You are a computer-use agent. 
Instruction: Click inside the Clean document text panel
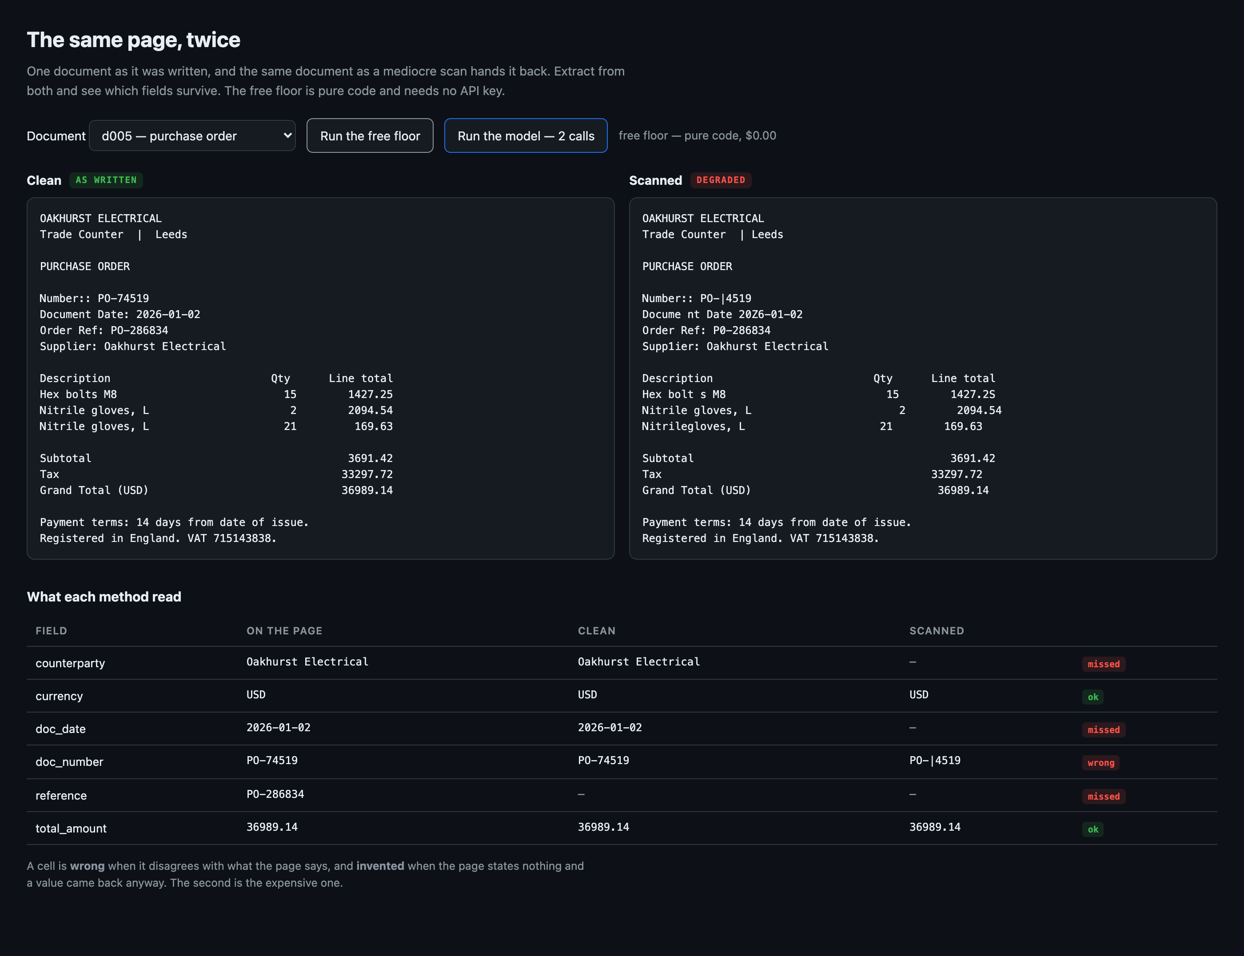point(320,378)
